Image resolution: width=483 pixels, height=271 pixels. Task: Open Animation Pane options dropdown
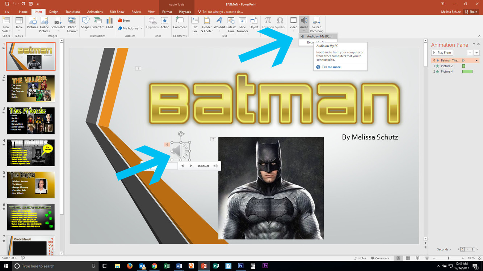(x=474, y=44)
